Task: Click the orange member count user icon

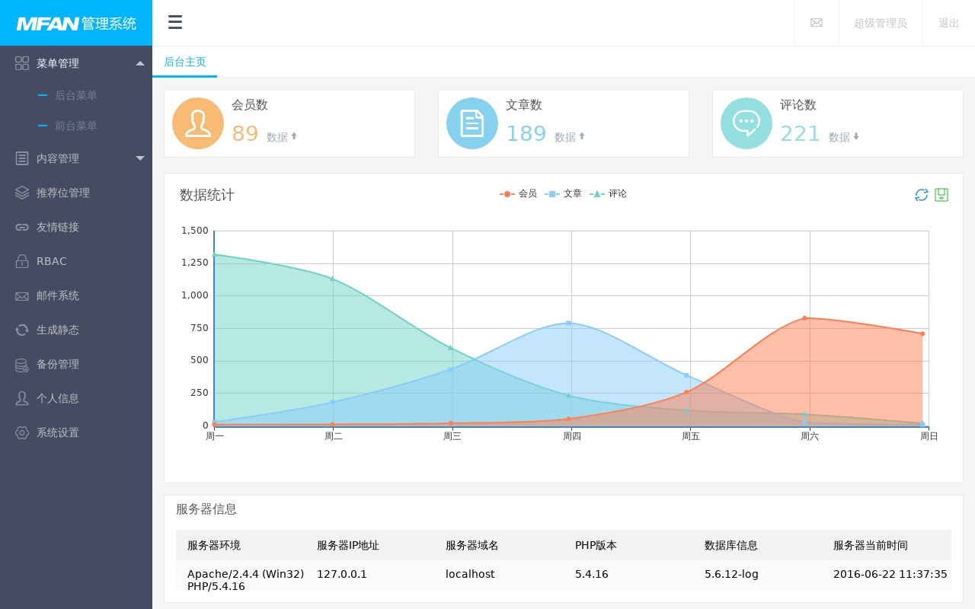Action: tap(198, 123)
